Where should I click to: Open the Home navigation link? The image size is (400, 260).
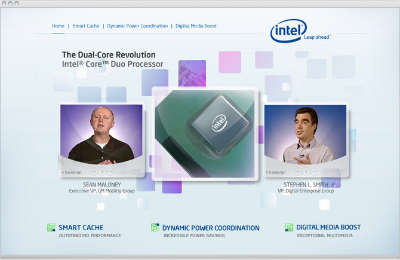click(x=58, y=26)
